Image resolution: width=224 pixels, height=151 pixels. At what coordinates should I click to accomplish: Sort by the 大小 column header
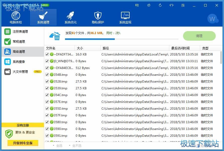point(88,48)
